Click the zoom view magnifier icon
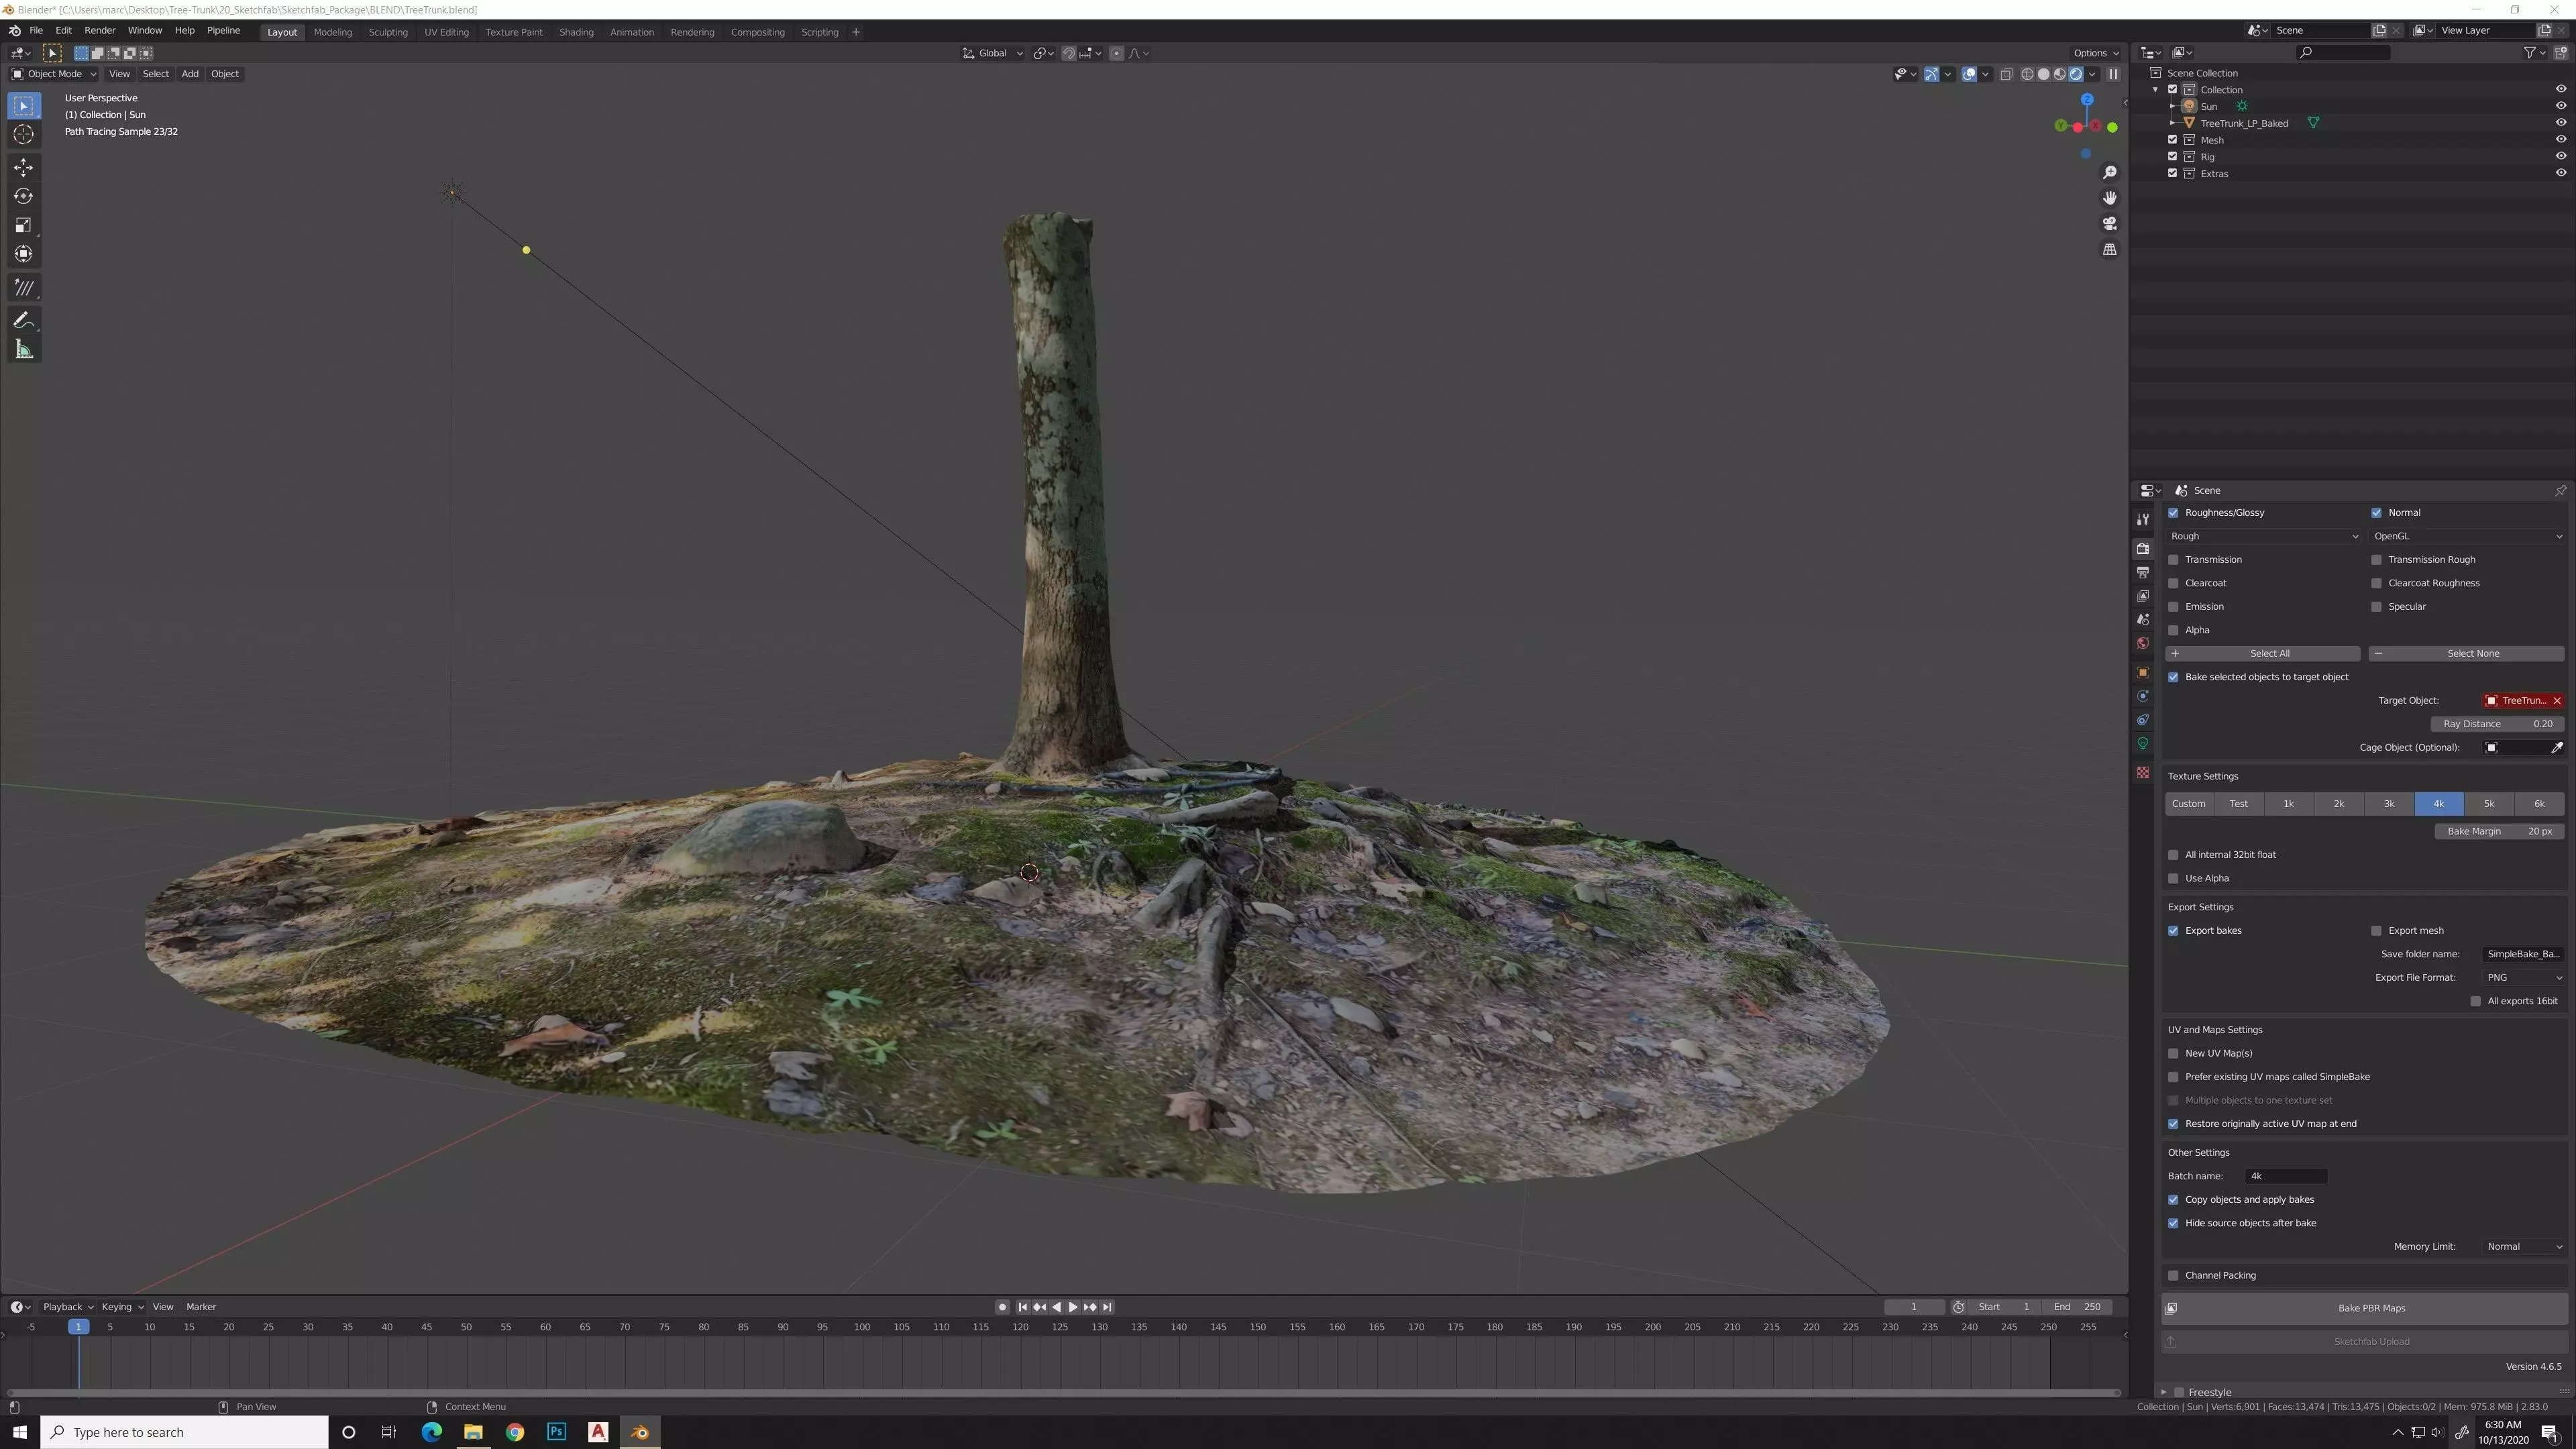Viewport: 2576px width, 1449px height. pos(2109,173)
